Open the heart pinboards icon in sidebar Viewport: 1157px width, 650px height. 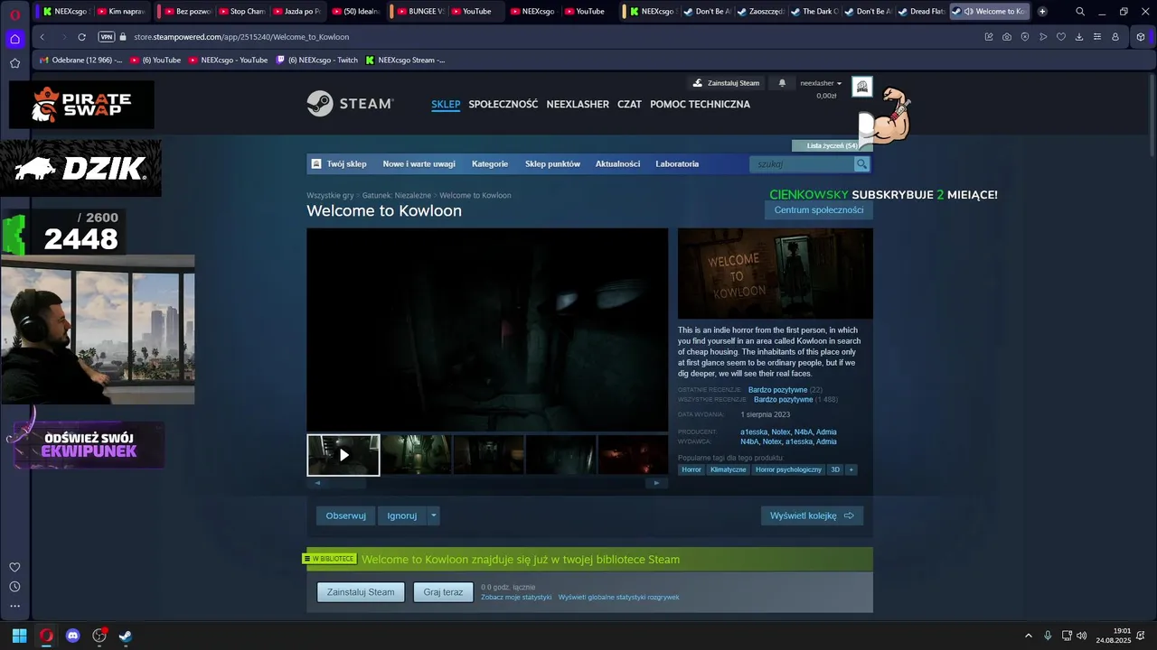point(14,567)
